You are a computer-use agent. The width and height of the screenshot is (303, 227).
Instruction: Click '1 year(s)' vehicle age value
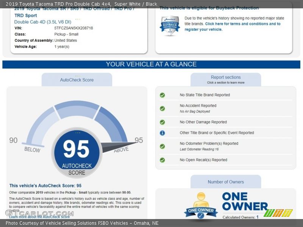pos(62,47)
